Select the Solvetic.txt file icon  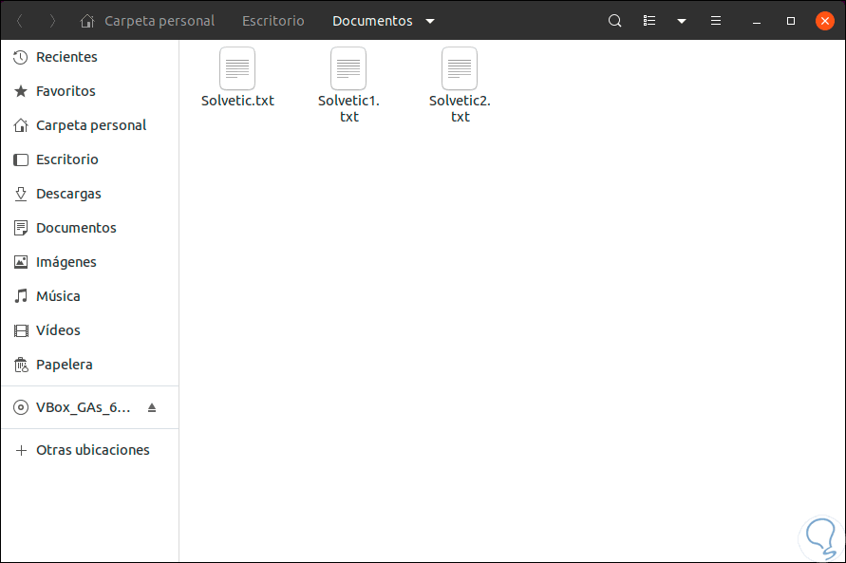click(x=237, y=68)
